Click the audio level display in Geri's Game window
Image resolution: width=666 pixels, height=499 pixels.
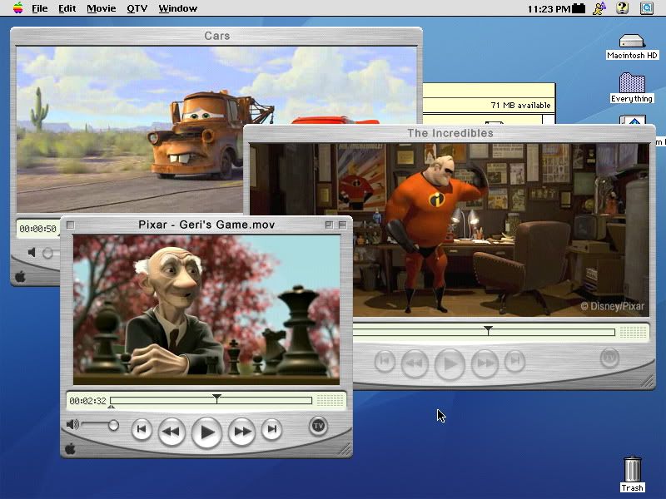[330, 400]
